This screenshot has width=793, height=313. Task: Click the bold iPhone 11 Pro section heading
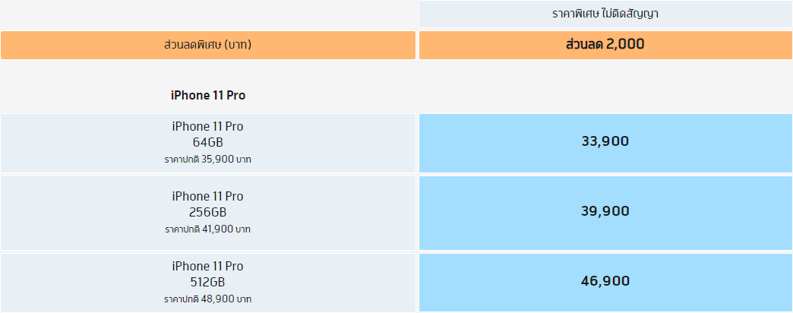(207, 95)
